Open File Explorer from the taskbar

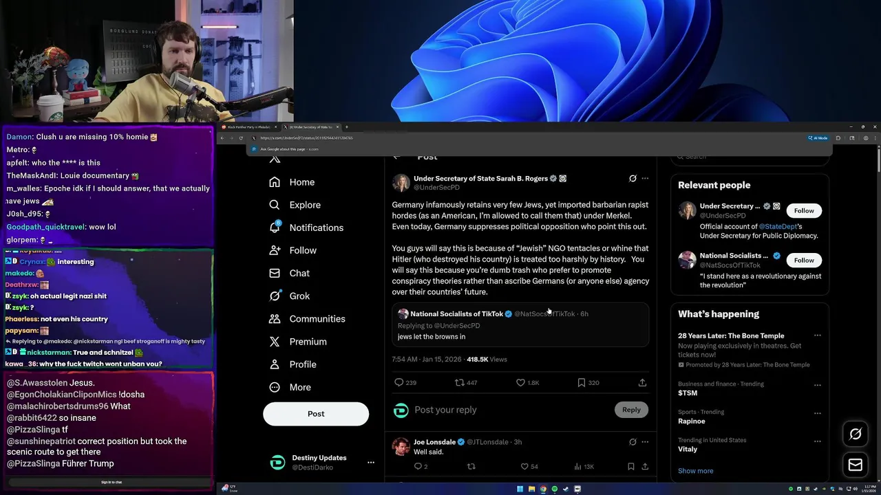(x=531, y=489)
